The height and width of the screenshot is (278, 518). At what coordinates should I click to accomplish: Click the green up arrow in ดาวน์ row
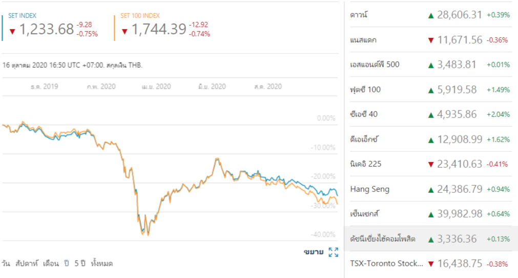pos(431,15)
